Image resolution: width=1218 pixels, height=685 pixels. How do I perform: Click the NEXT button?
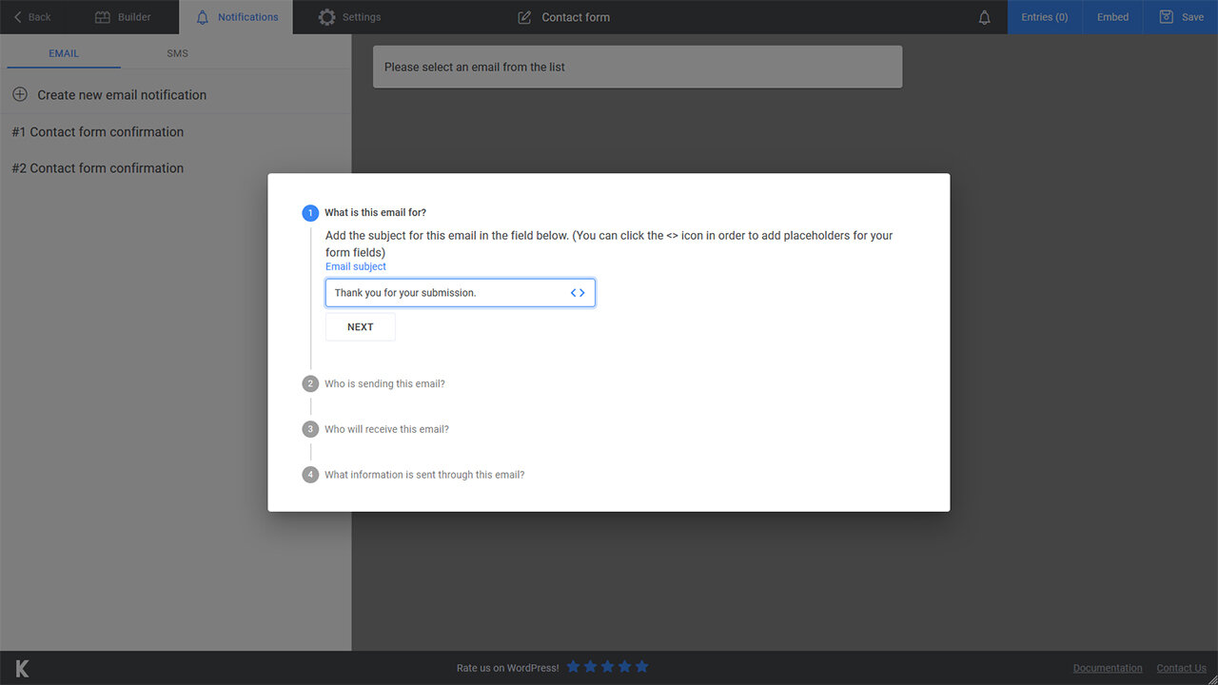361,327
